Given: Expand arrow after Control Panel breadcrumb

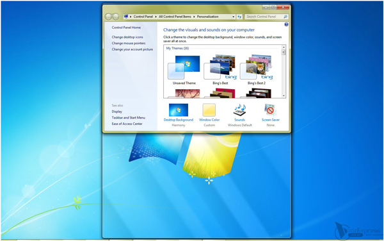Looking at the screenshot, I should click(x=156, y=17).
